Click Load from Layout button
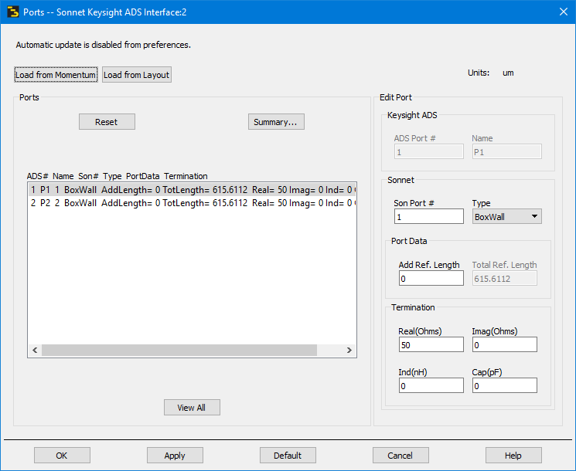Screen dimensions: 576x471 click(137, 75)
